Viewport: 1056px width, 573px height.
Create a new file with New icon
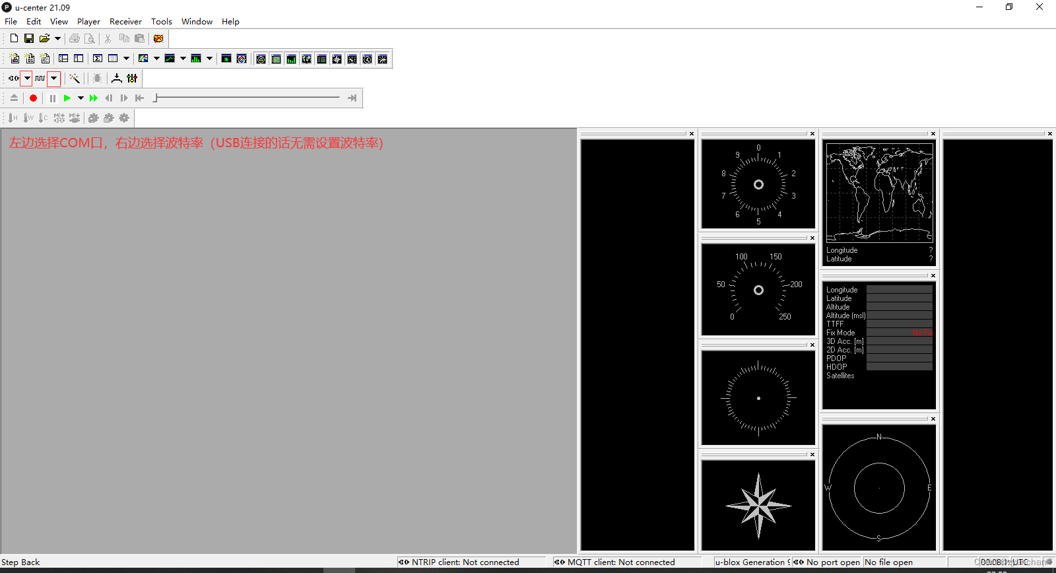click(14, 38)
